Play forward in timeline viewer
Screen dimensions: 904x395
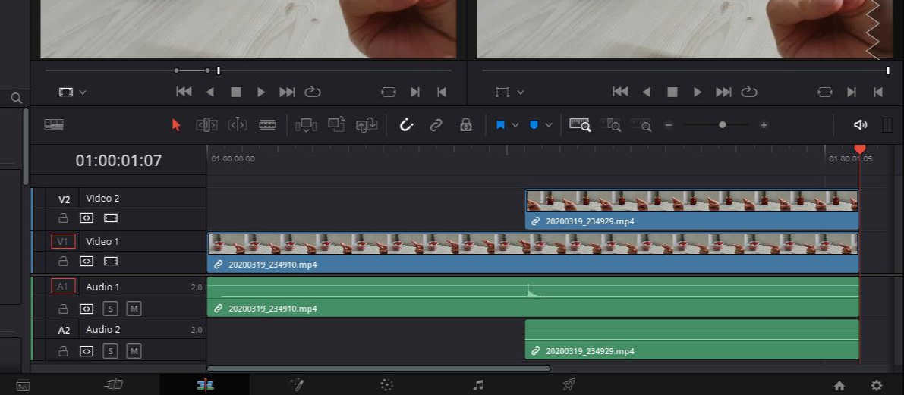698,92
